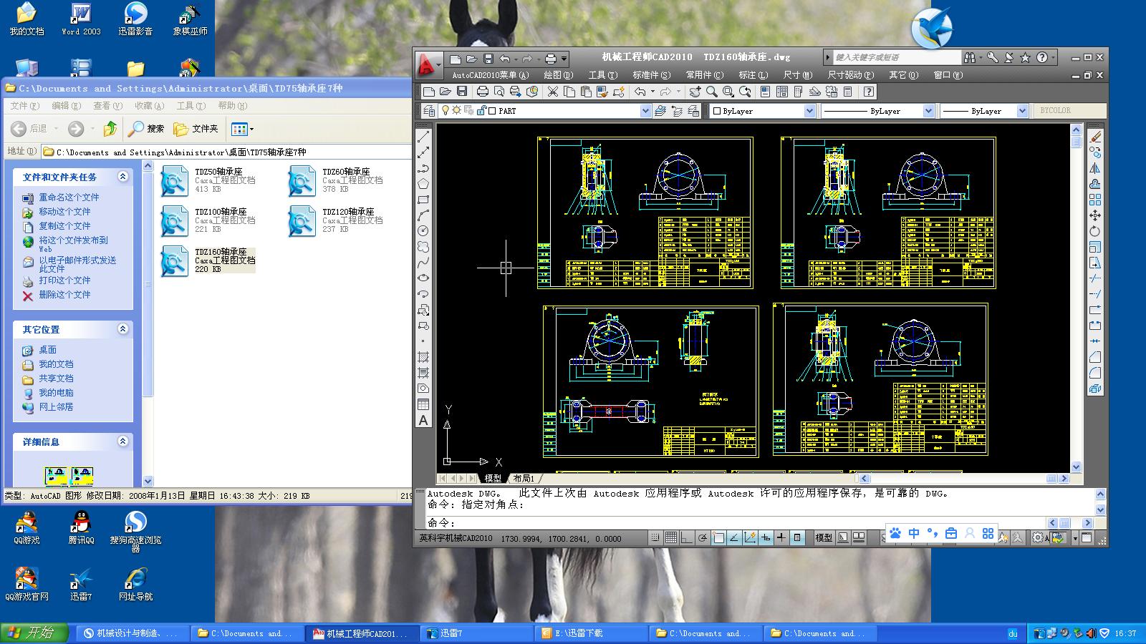Click the Explorer Up folder icon
This screenshot has height=644, width=1146.
(x=110, y=129)
